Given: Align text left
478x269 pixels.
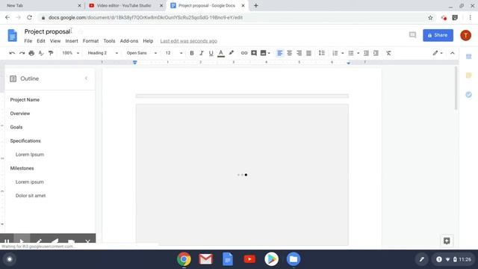Looking at the screenshot, I should [x=279, y=53].
